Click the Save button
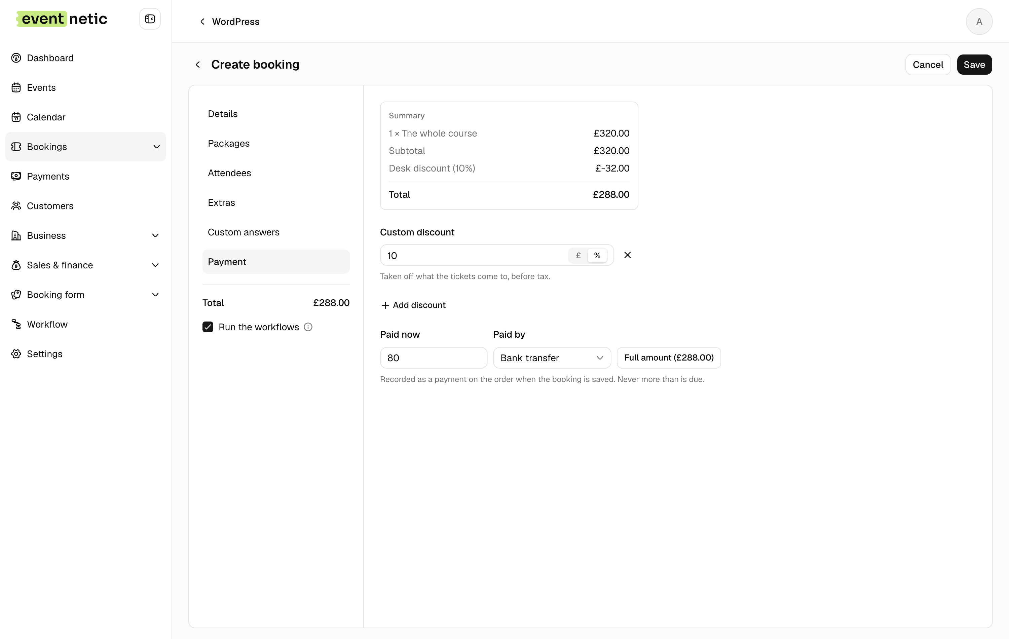 pos(974,65)
